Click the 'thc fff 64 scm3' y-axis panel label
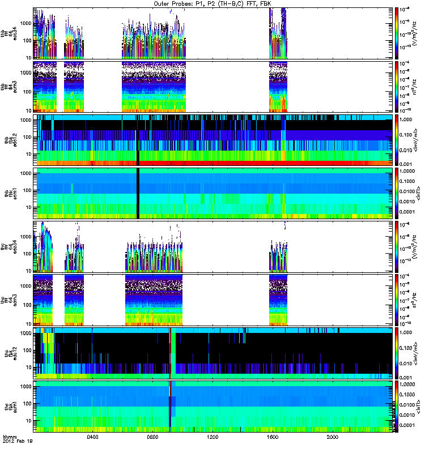 [x=8, y=300]
